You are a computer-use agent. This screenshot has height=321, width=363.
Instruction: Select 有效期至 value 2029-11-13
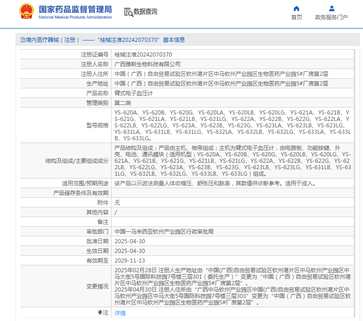[129, 261]
